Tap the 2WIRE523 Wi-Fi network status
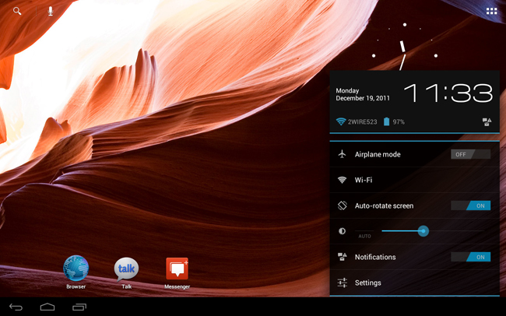 pos(357,122)
